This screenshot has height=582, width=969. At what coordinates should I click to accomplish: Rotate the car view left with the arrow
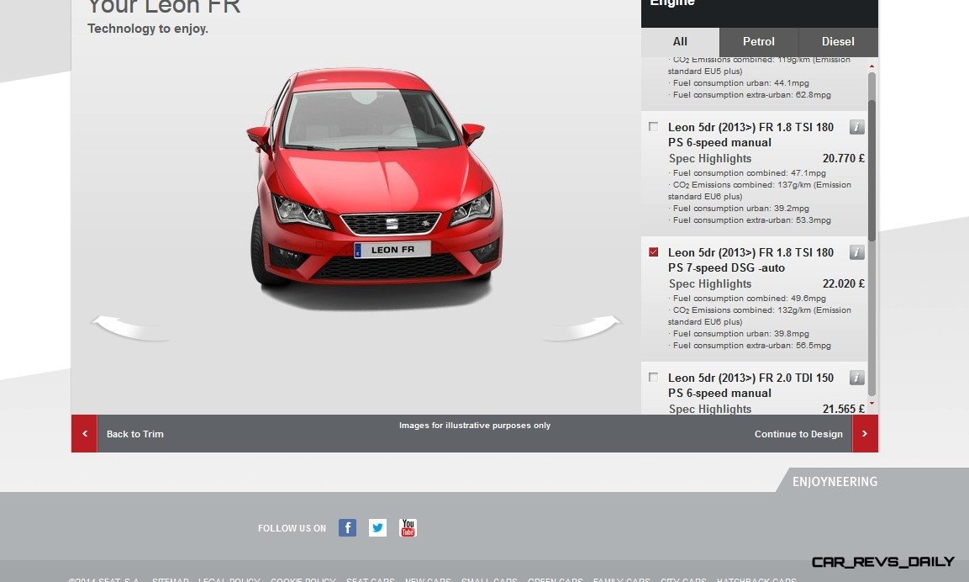click(131, 328)
